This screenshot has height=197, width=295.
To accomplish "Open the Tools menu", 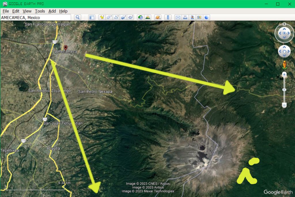I will tap(40, 11).
